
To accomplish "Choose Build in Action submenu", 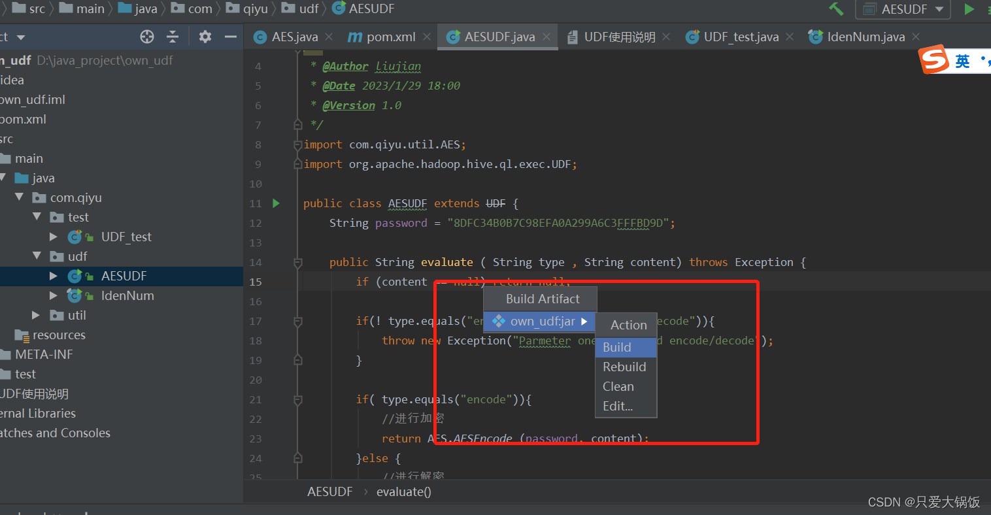I will click(x=626, y=347).
